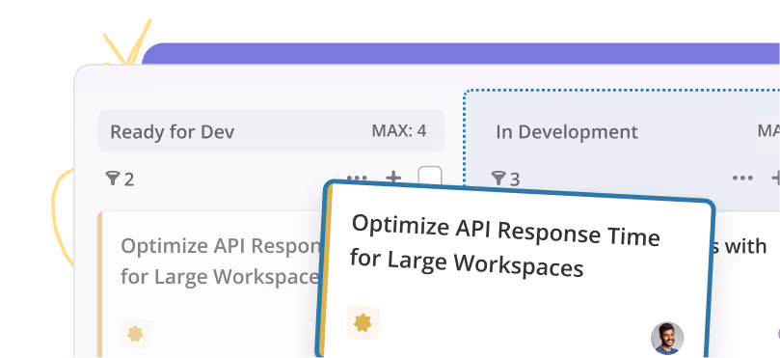Click the faded star badge on the original card
The width and height of the screenshot is (780, 358).
click(135, 334)
